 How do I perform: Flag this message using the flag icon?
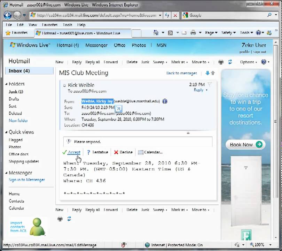click(x=210, y=84)
